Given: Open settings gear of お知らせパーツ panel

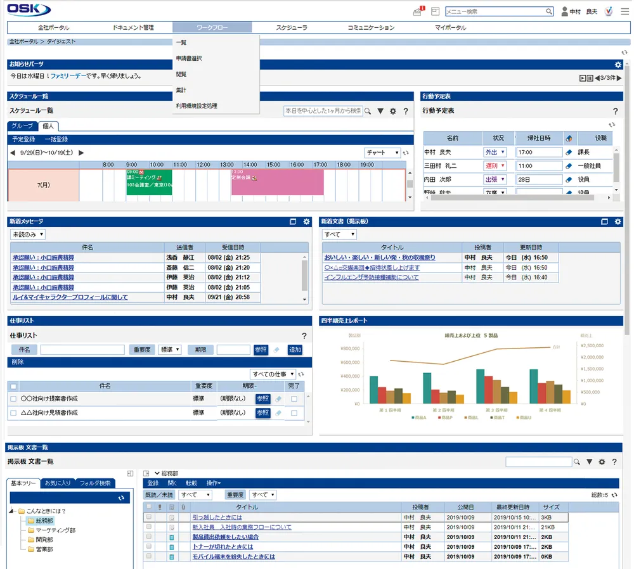Looking at the screenshot, I should 618,65.
